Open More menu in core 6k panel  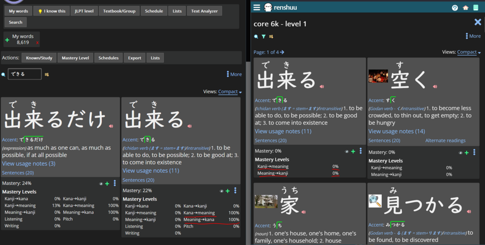pos(473,36)
